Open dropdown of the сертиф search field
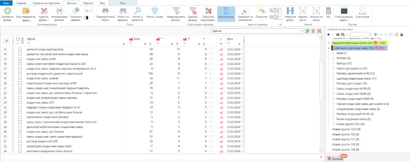Image resolution: width=410 pixels, height=162 pixels. [301, 31]
